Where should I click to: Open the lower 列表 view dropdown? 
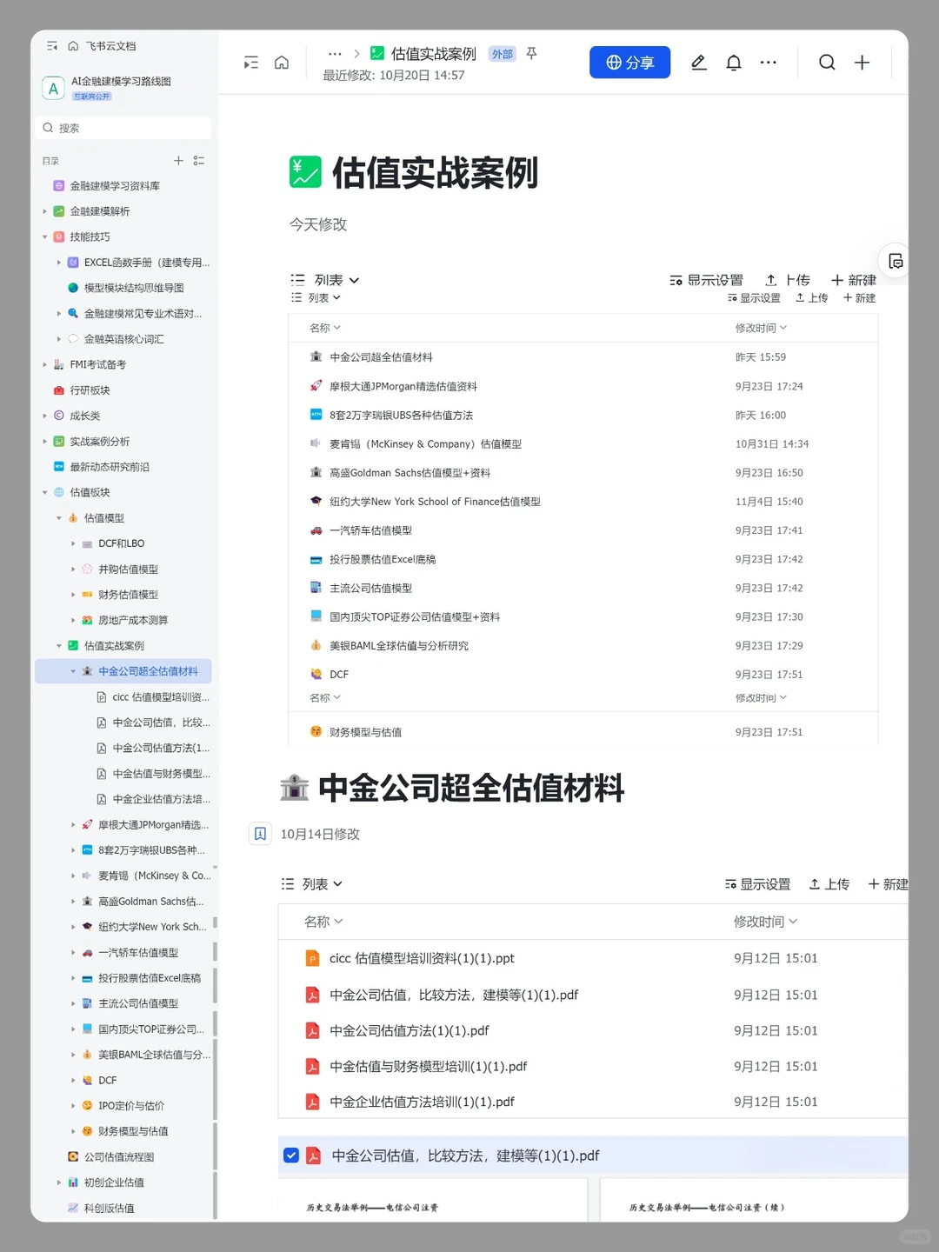(x=312, y=884)
